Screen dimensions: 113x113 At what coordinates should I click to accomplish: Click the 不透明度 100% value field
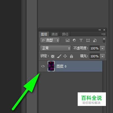pyautogui.click(x=95, y=48)
